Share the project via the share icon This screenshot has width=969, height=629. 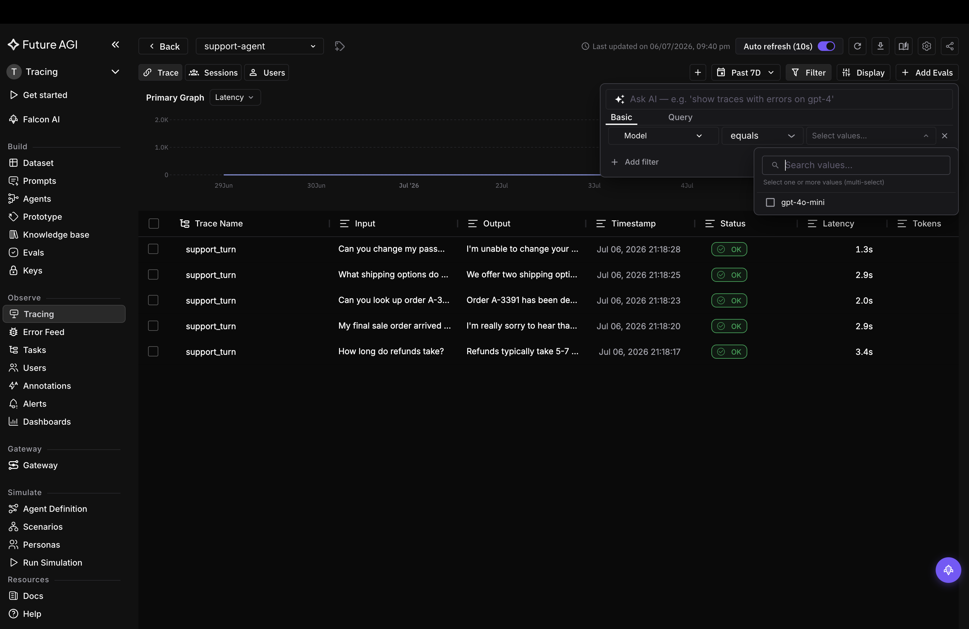(949, 46)
